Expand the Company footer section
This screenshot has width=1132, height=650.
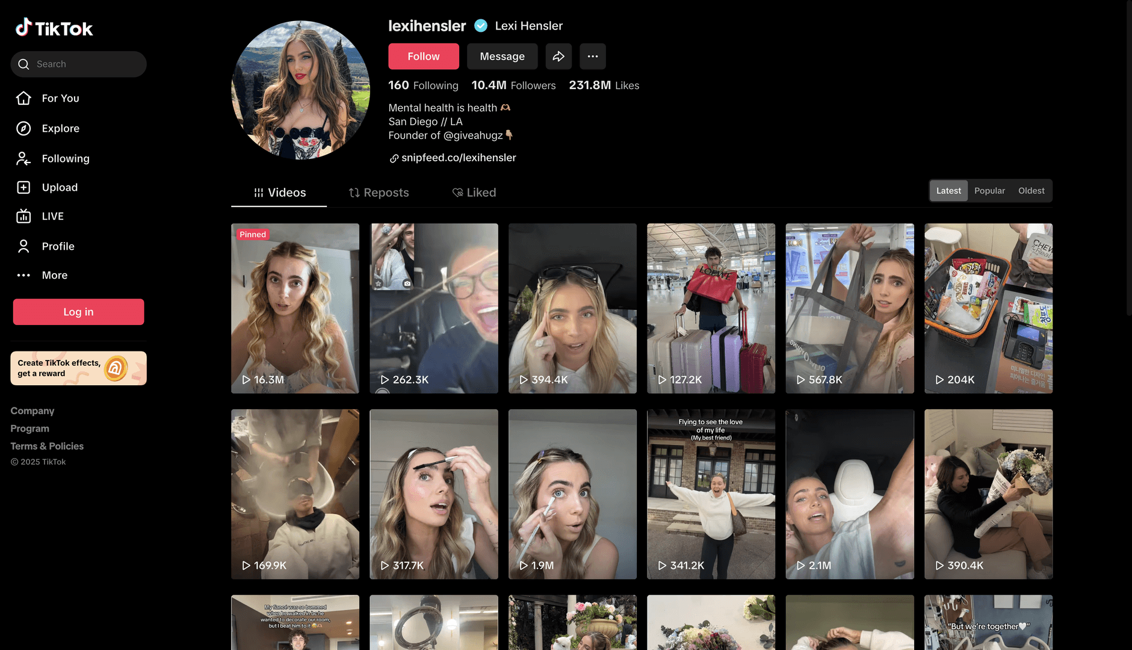click(x=32, y=411)
